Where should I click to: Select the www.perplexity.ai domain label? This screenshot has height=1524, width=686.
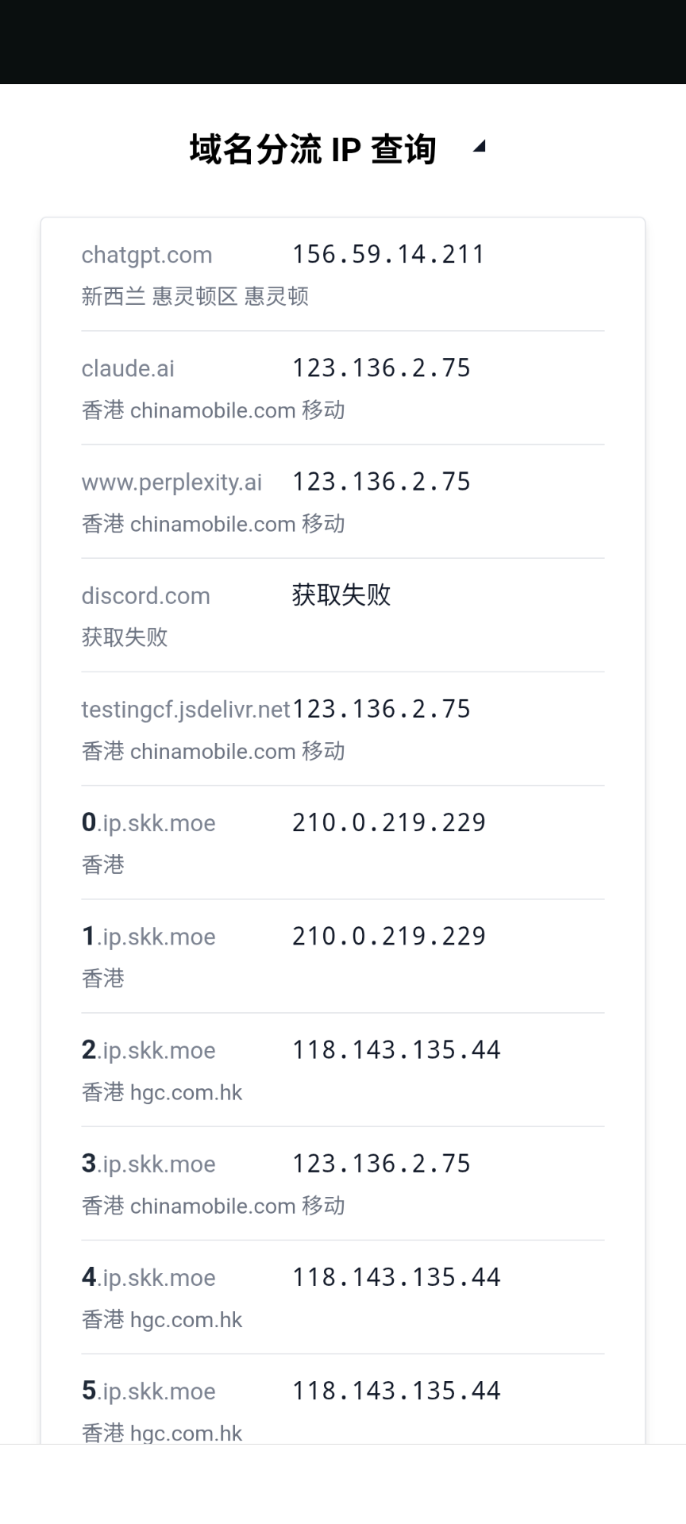(x=171, y=482)
